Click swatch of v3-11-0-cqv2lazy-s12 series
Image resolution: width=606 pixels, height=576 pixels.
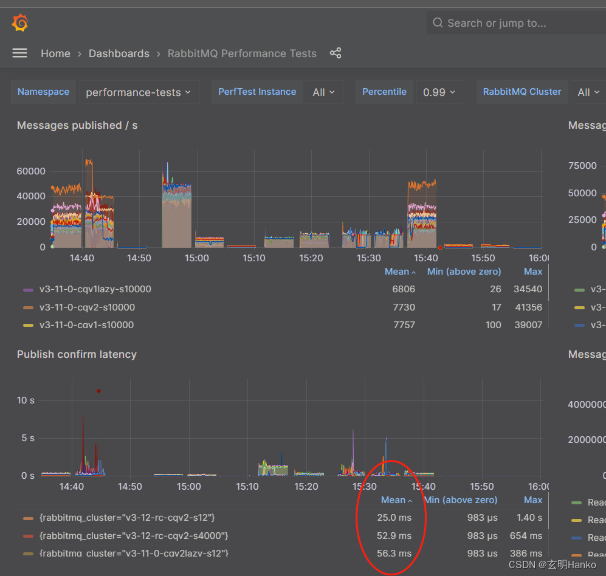(x=28, y=554)
